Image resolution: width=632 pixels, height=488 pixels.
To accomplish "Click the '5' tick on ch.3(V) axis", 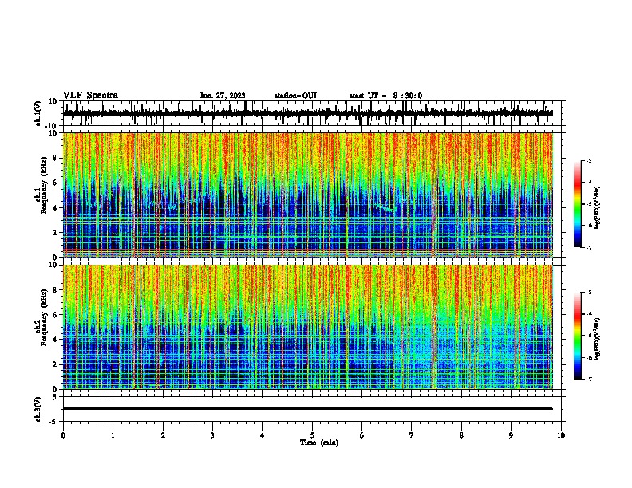I will pos(55,397).
